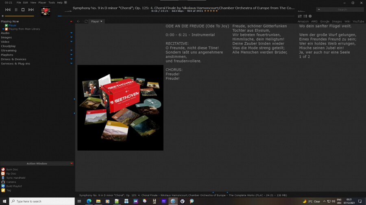The width and height of the screenshot is (366, 205).
Task: Open the Cloudplay item
Action: tap(8, 46)
